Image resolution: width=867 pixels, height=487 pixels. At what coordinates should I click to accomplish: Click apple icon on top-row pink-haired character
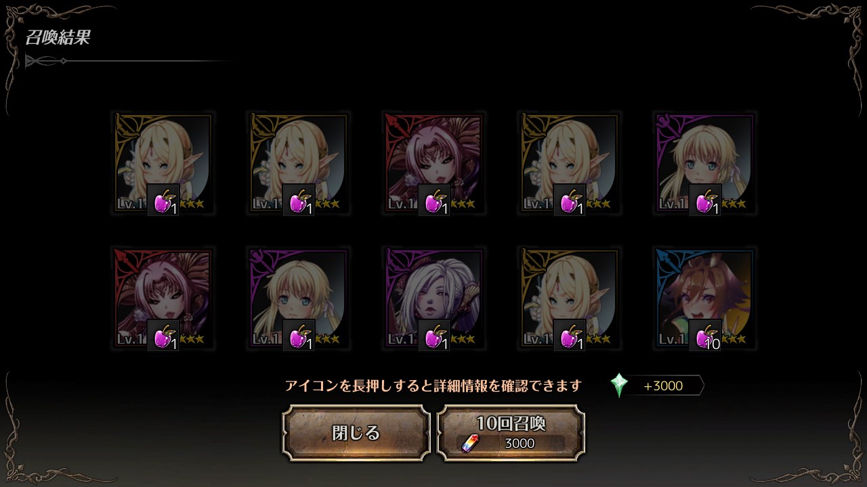[x=434, y=200]
